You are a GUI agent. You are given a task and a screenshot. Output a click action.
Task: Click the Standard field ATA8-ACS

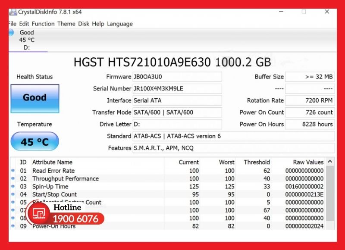pyautogui.click(x=234, y=136)
